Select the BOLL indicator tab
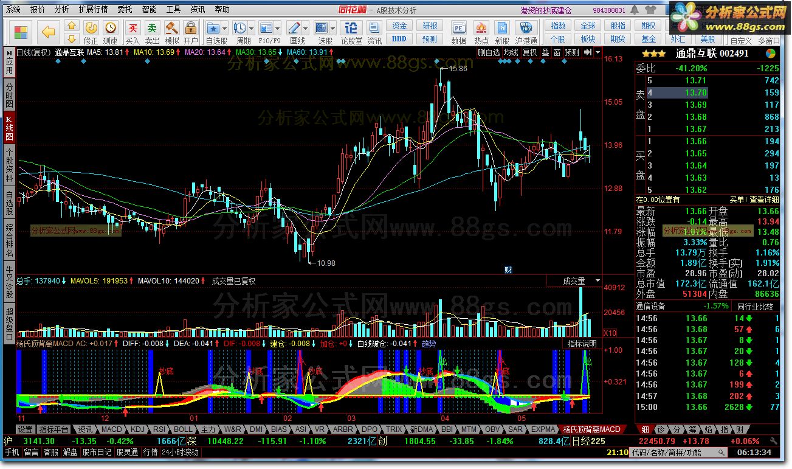 (x=184, y=429)
